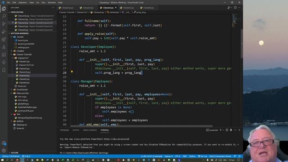Switch to the Debug Console tab
Image resolution: width=288 pixels, height=162 pixels.
click(90, 130)
